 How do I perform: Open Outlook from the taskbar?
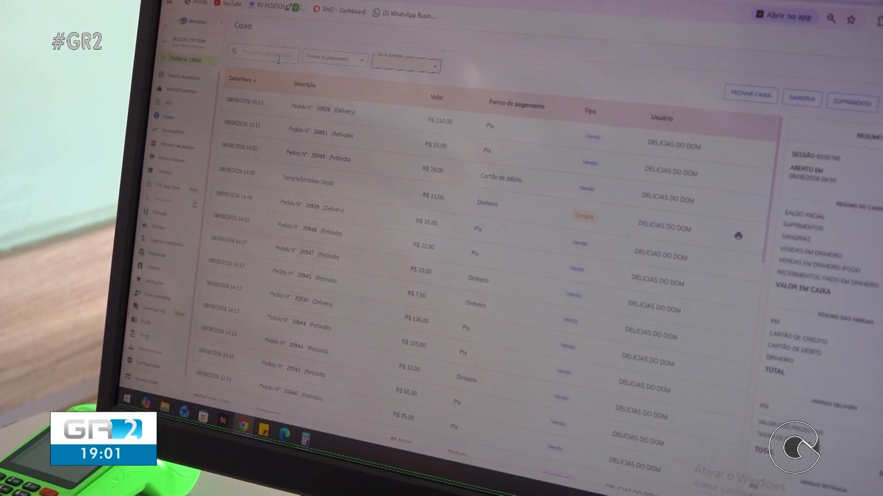coord(184,411)
